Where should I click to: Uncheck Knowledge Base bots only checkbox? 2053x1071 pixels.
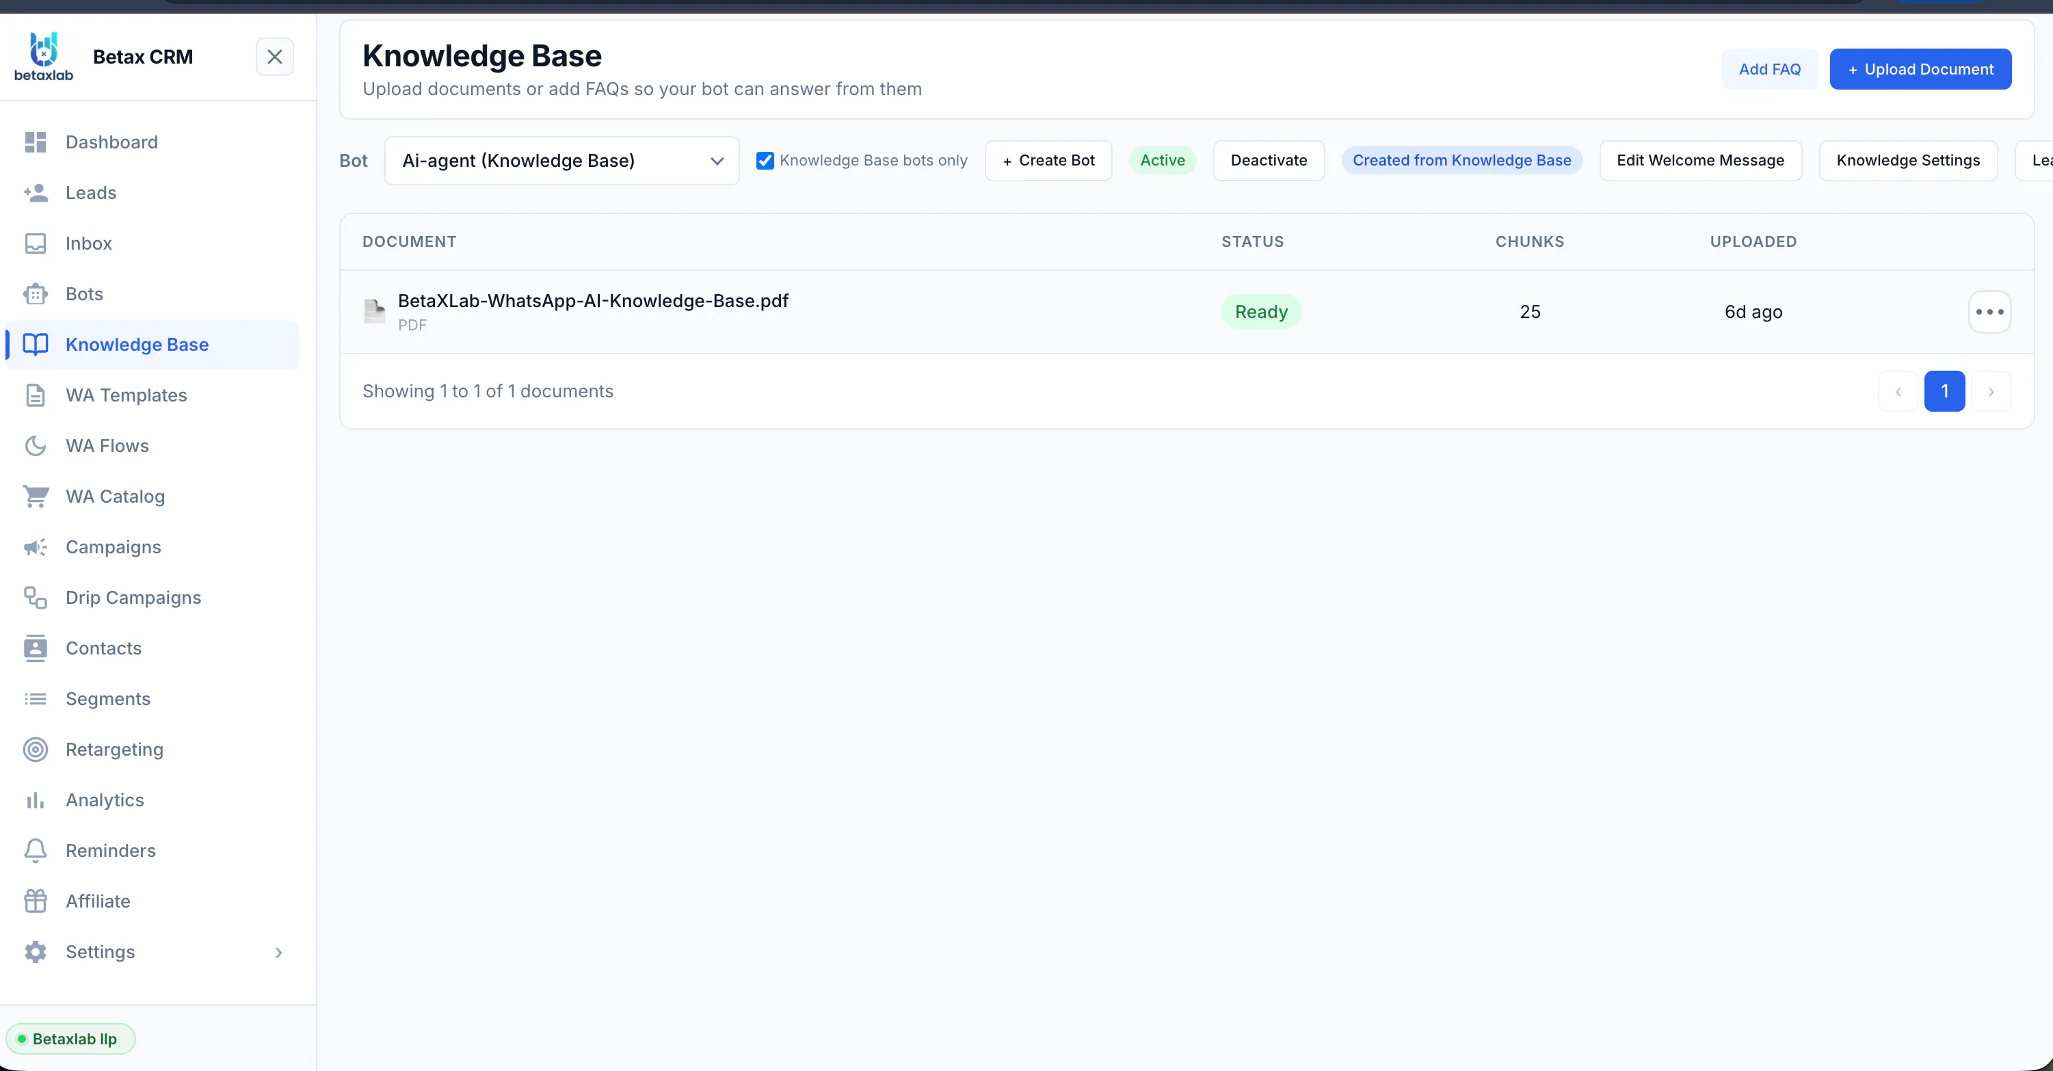tap(765, 160)
